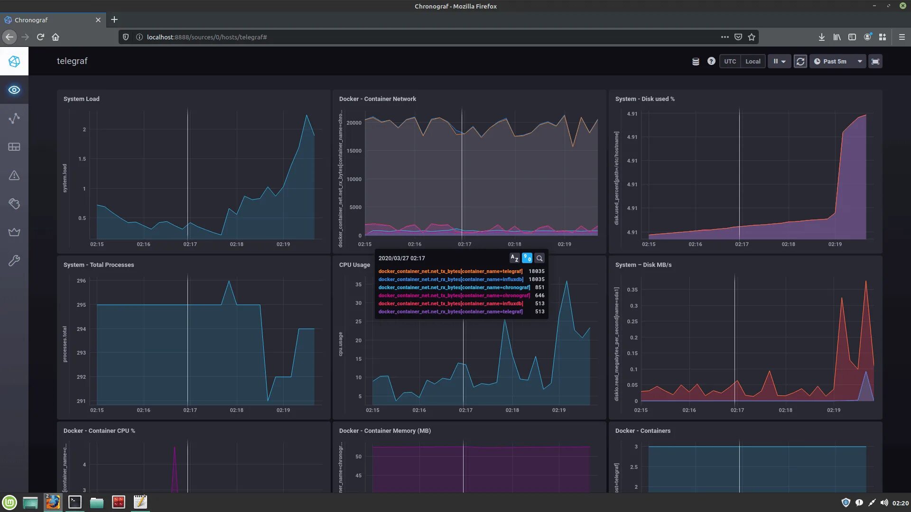This screenshot has height=512, width=911.
Task: Click the manual refresh icon button
Action: [800, 62]
